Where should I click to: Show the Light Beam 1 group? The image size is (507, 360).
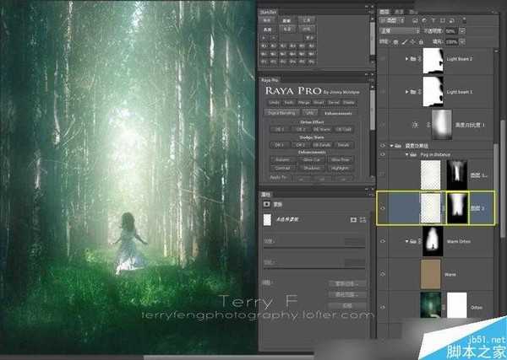pos(383,92)
